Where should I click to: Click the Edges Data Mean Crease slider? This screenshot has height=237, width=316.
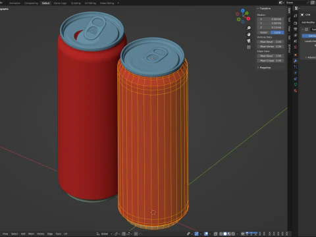[x=271, y=61]
